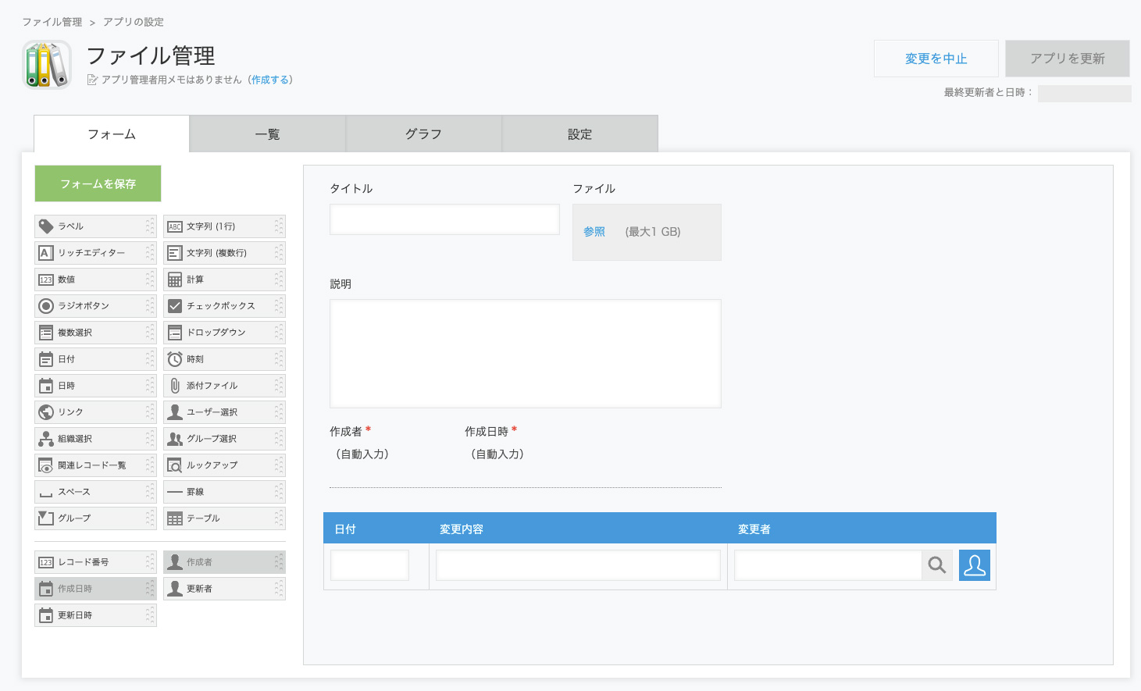Pick the 罫線 field item
Viewport: 1141px width, 691px height.
pos(224,492)
